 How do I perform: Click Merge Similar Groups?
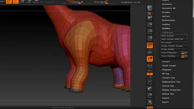(x=174, y=46)
